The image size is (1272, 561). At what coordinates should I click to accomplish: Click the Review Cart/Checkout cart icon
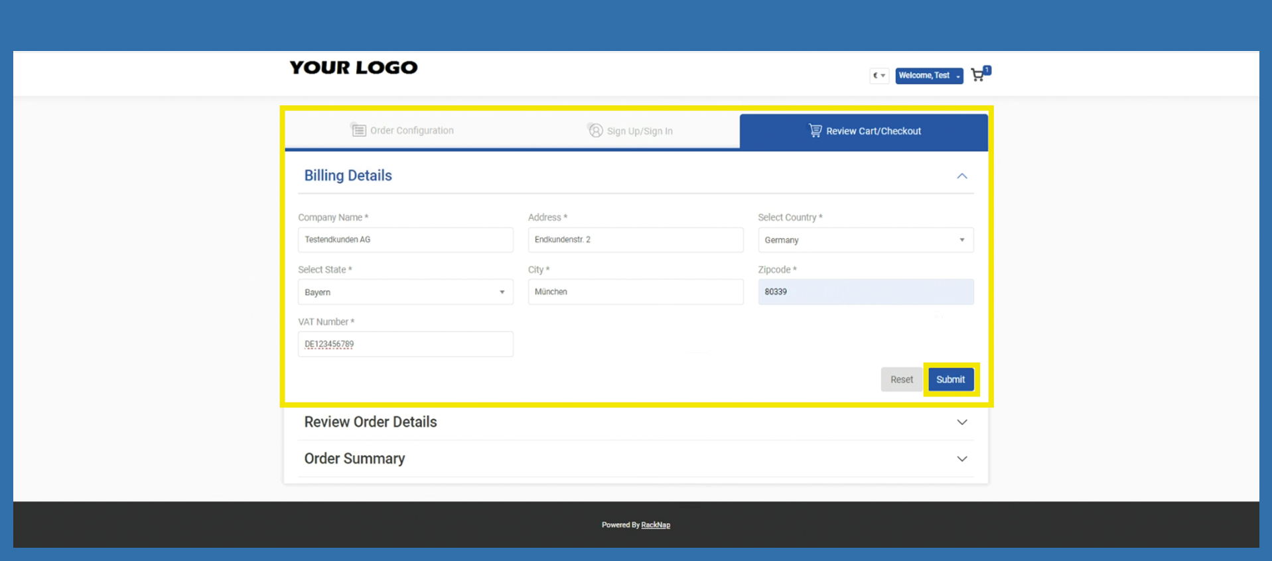(815, 131)
